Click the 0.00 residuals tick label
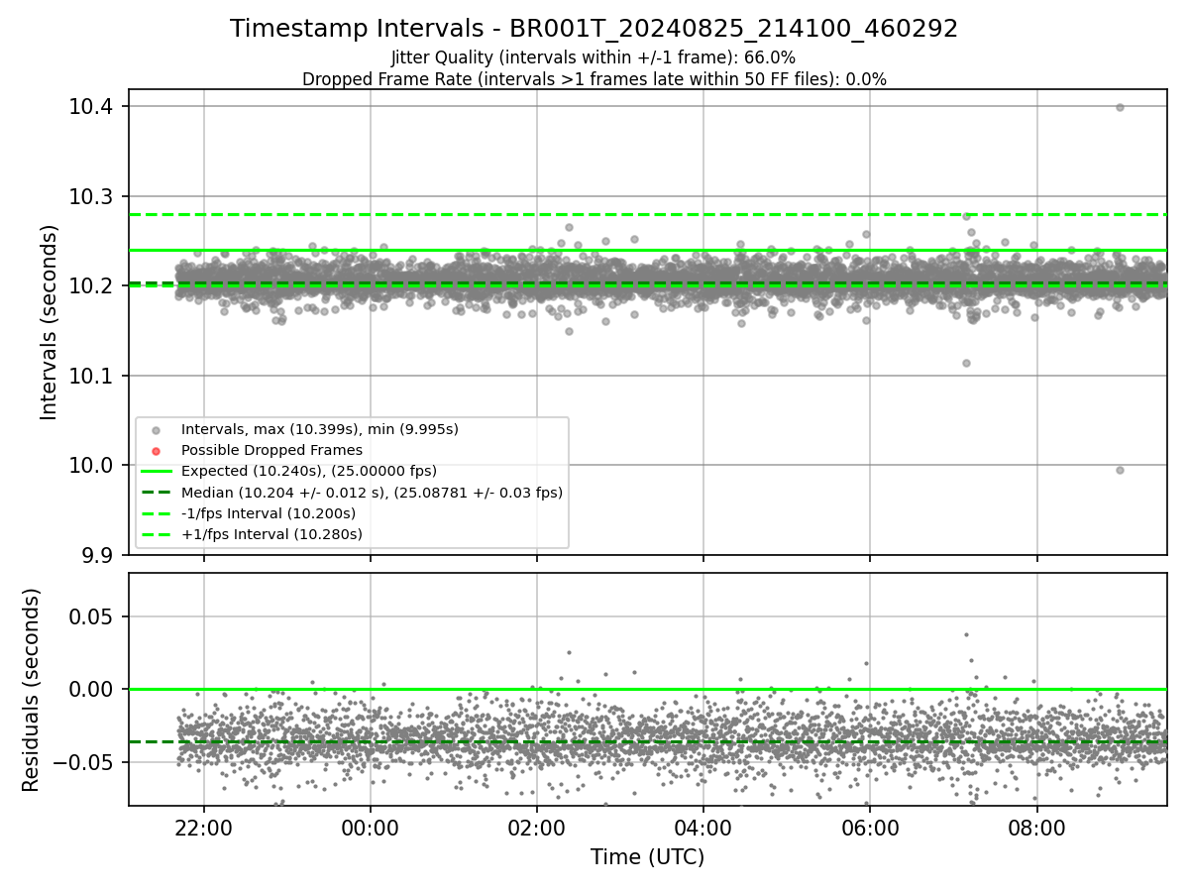 (x=90, y=690)
